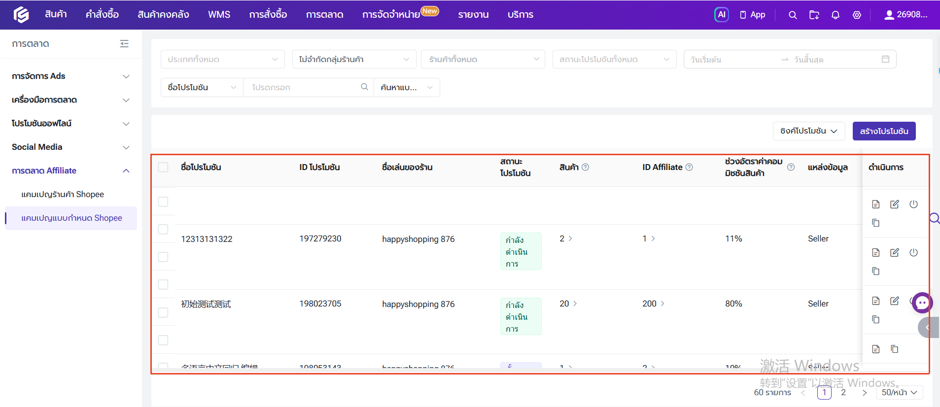Open the สินค้าคงคลัง top menu
940x407 pixels.
click(163, 15)
